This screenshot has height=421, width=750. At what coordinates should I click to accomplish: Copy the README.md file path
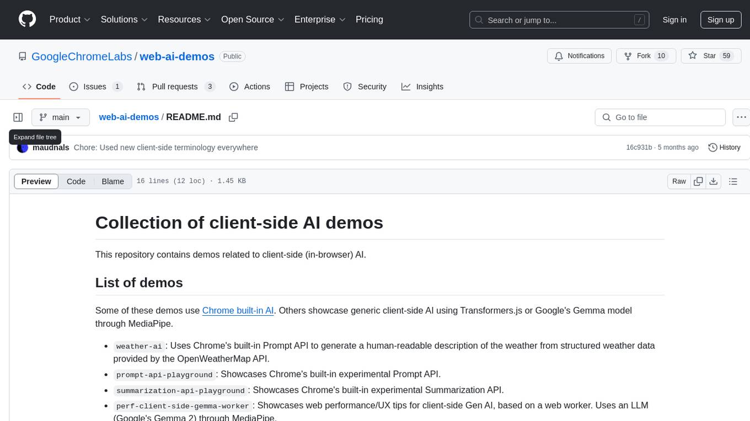[x=233, y=117]
